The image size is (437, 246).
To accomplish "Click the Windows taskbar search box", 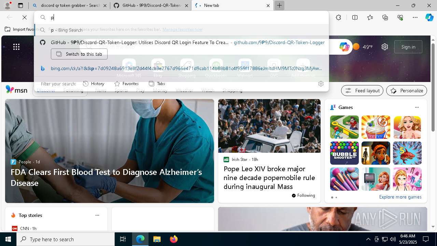I will tap(66, 239).
